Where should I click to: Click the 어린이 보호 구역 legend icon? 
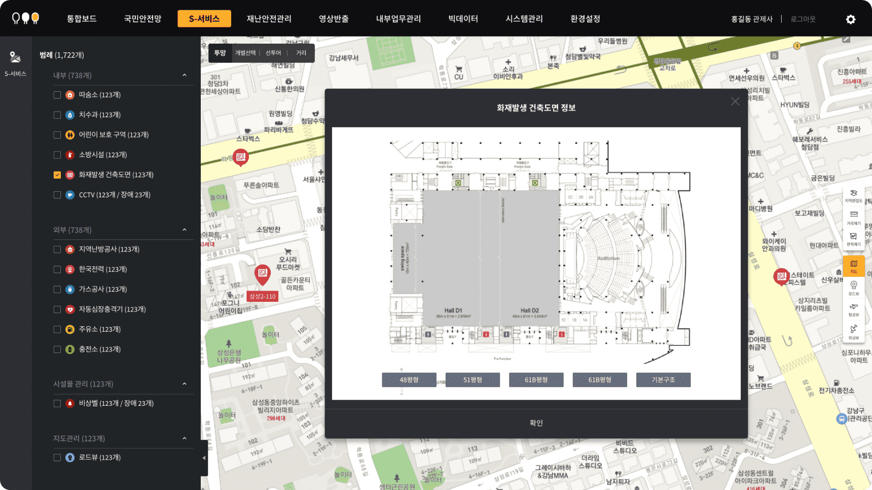(x=70, y=135)
